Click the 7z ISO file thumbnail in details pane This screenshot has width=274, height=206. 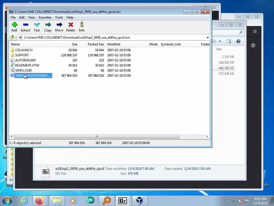point(45,172)
